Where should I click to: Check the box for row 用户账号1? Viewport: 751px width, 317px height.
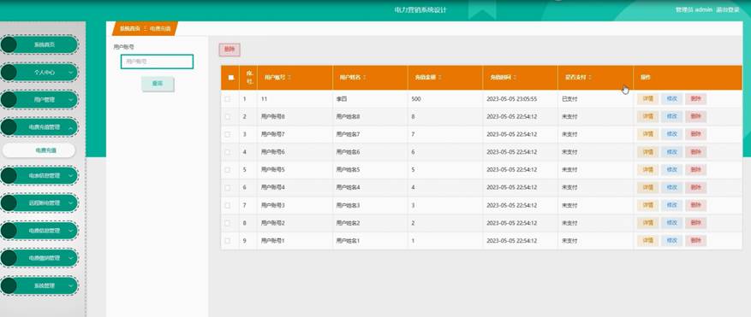(x=228, y=240)
